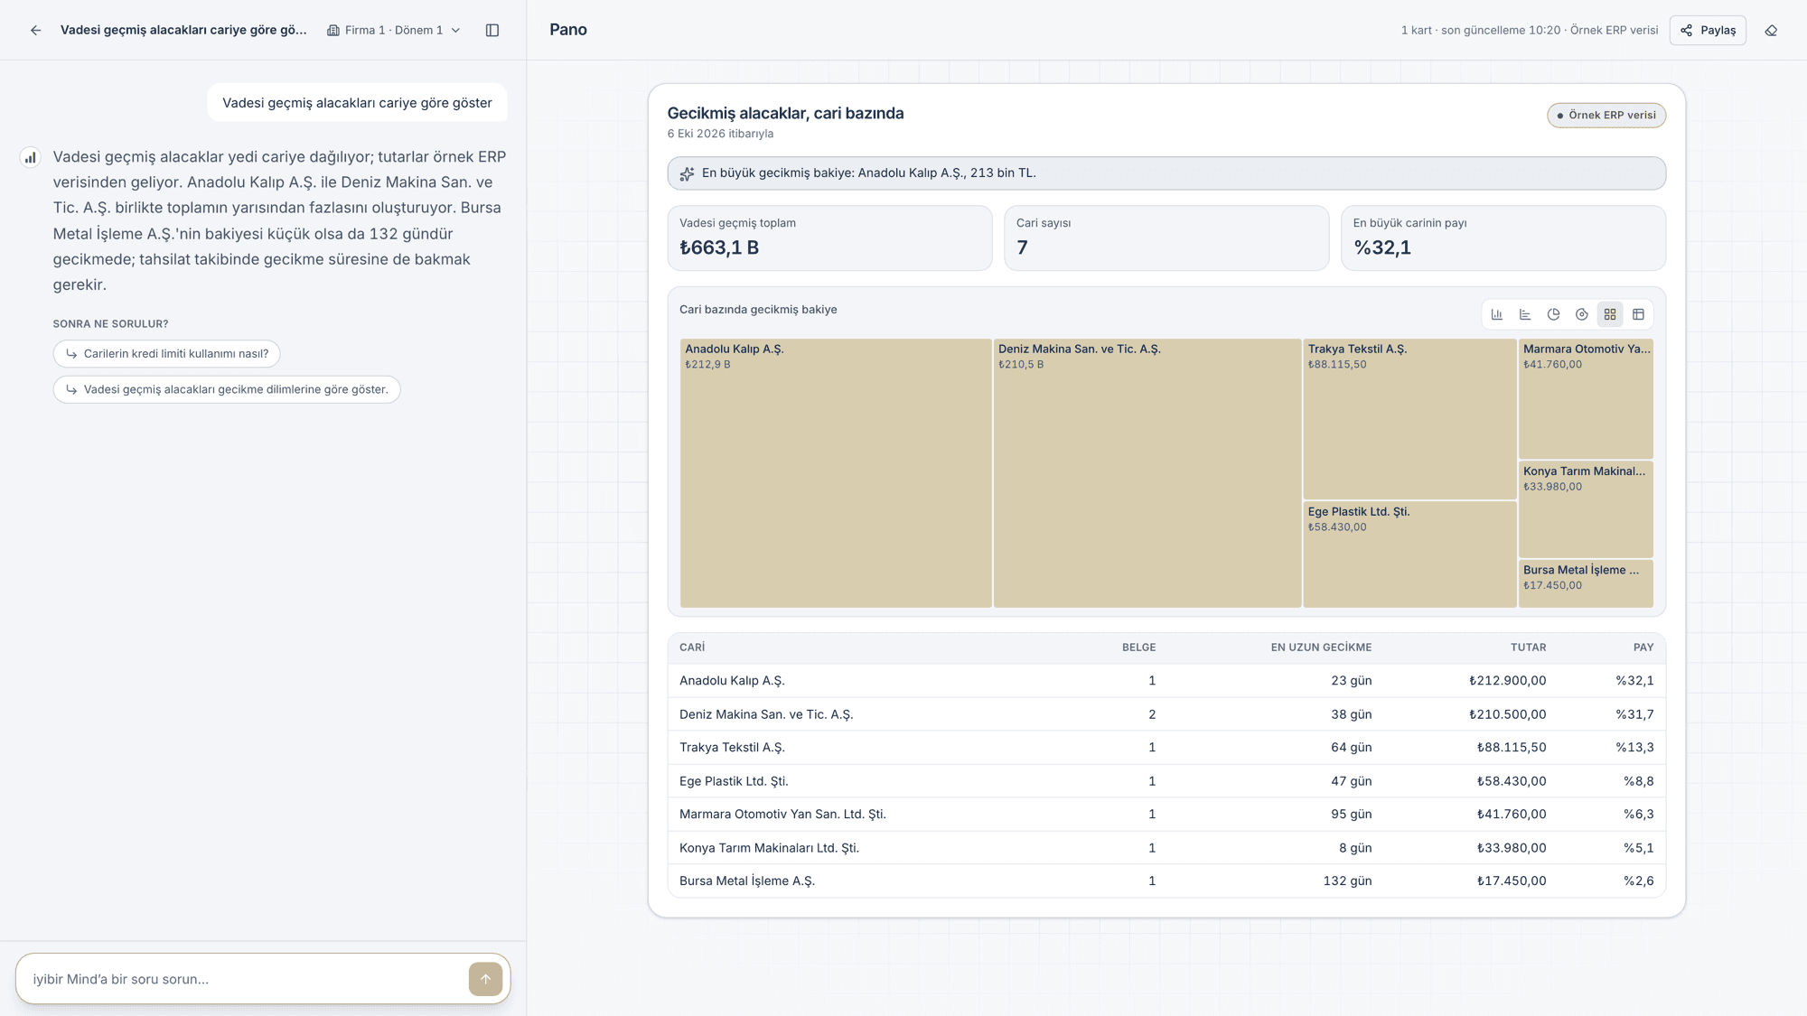Switch chart to pie view

1553,314
